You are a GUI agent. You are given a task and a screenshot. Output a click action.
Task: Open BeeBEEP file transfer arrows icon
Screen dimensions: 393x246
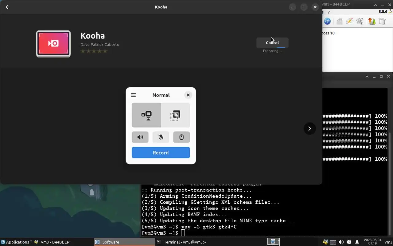(x=372, y=21)
